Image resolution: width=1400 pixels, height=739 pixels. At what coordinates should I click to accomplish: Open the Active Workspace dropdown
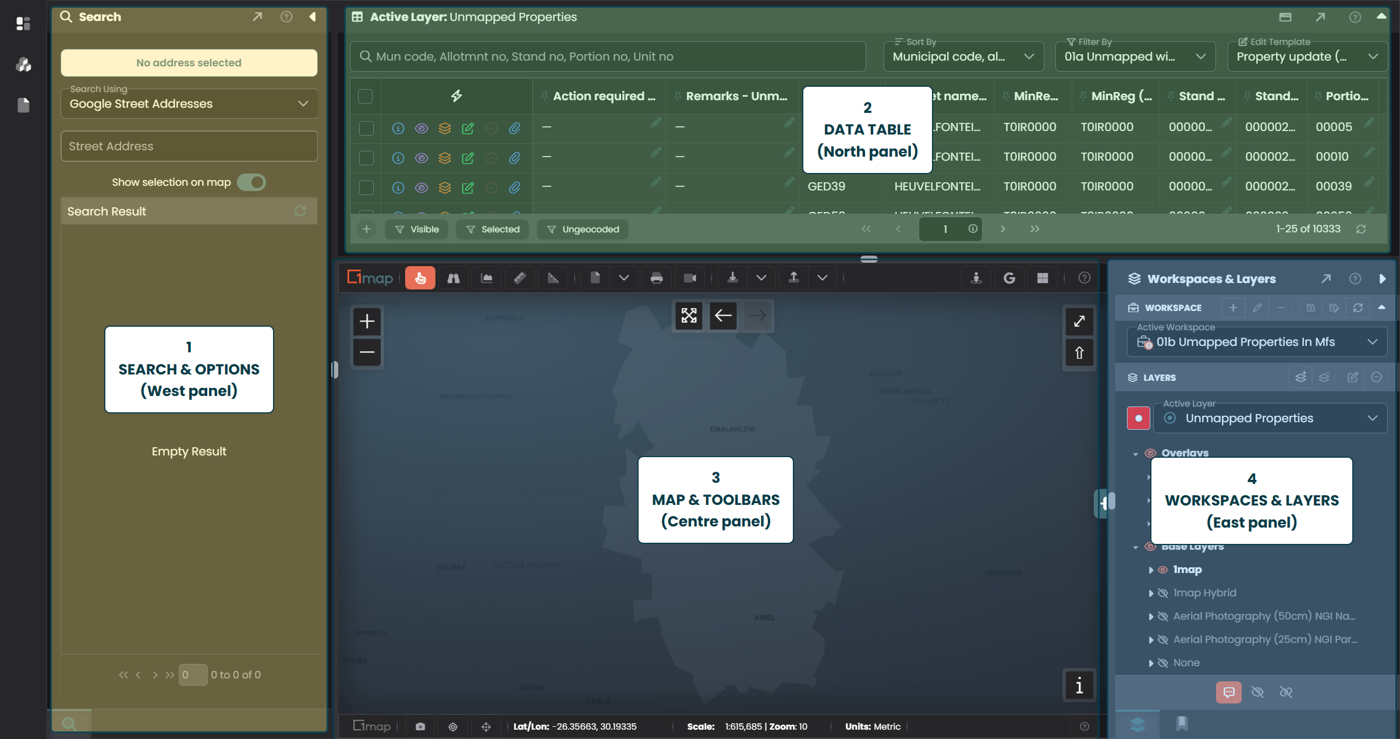1257,342
